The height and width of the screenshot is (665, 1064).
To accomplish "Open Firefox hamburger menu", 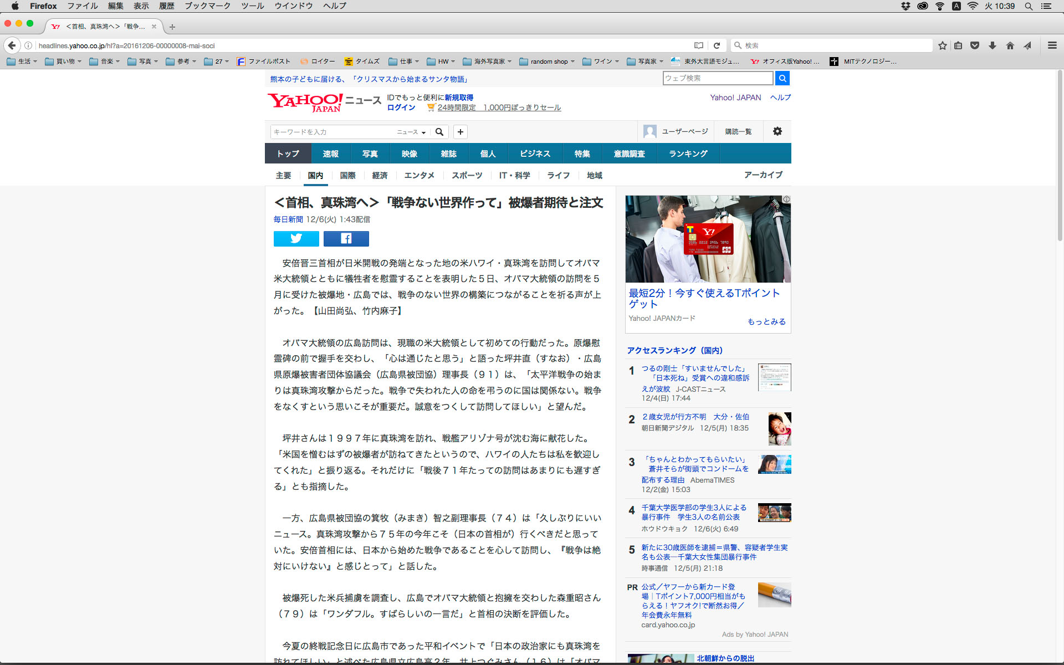I will click(1052, 45).
